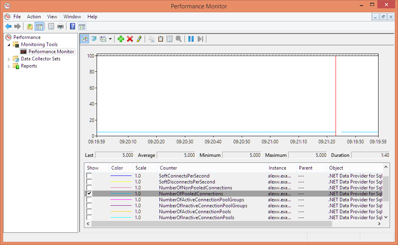
Task: Click the Copy Properties icon
Action: [151, 39]
